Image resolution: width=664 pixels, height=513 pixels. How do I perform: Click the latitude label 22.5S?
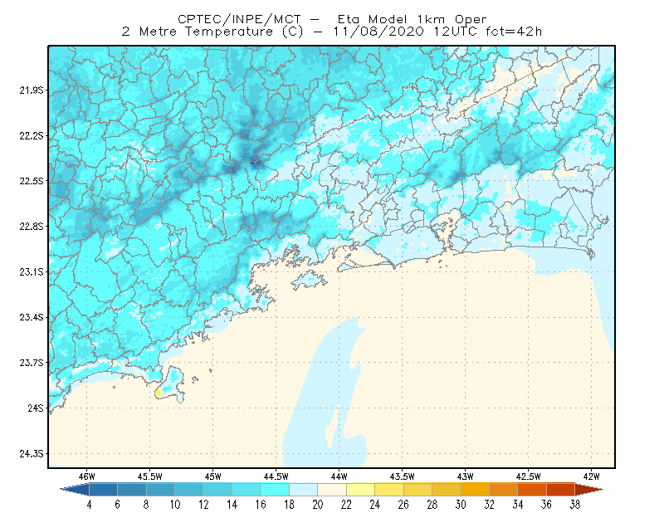pos(32,181)
